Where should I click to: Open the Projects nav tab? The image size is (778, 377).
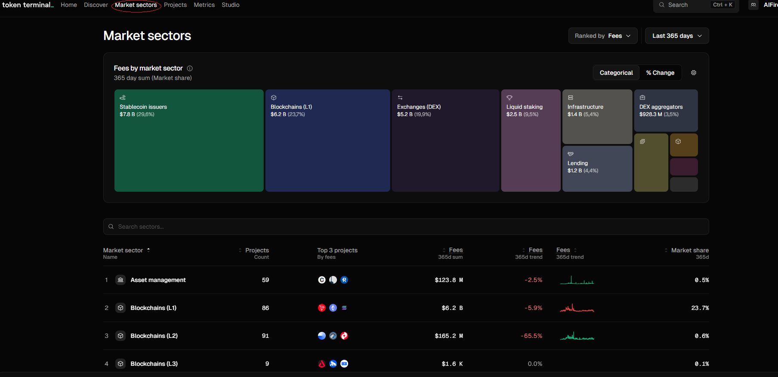tap(175, 5)
